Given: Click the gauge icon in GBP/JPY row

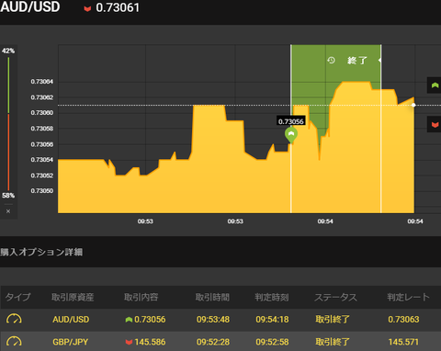Looking at the screenshot, I should pos(14,341).
